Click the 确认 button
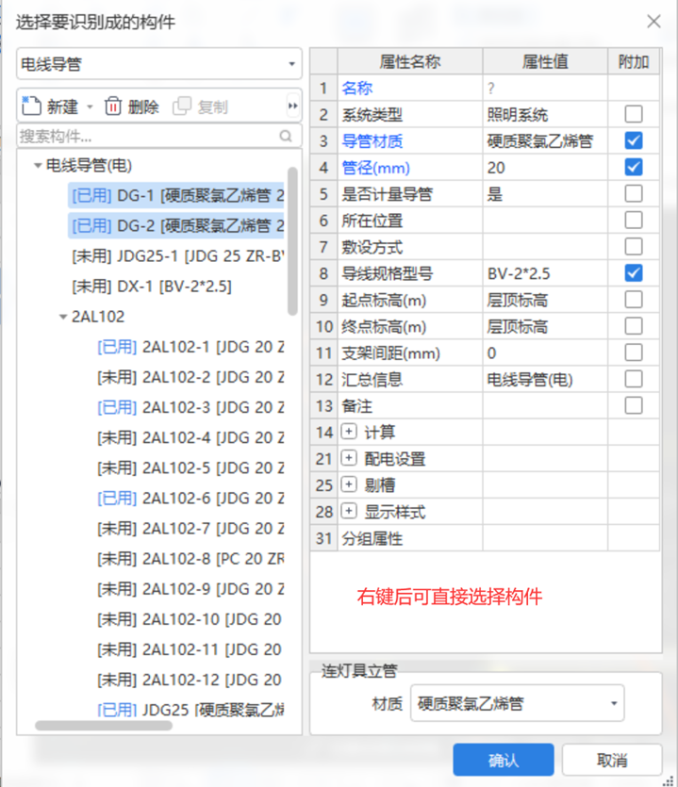 504,761
